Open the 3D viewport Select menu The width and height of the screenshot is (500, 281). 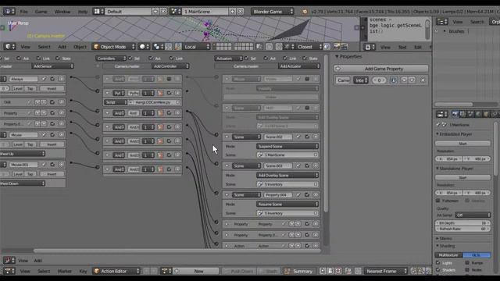tap(44, 47)
